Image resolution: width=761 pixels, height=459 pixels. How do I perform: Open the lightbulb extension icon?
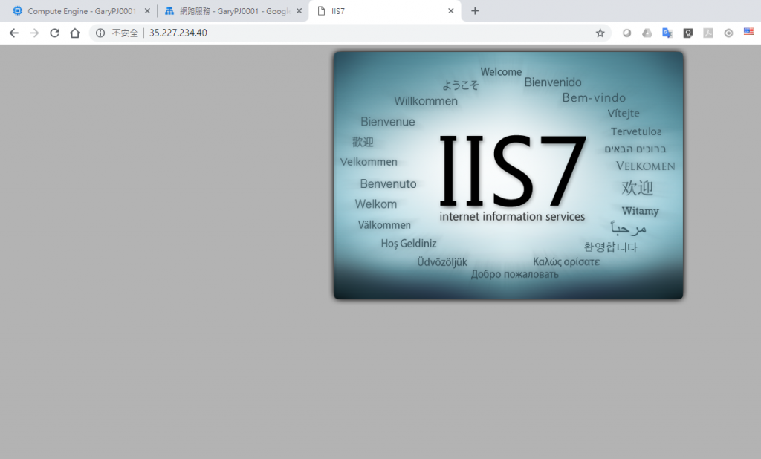687,33
